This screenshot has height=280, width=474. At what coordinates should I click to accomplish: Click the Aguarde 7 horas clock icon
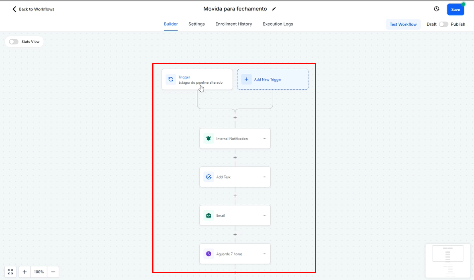[x=208, y=254]
